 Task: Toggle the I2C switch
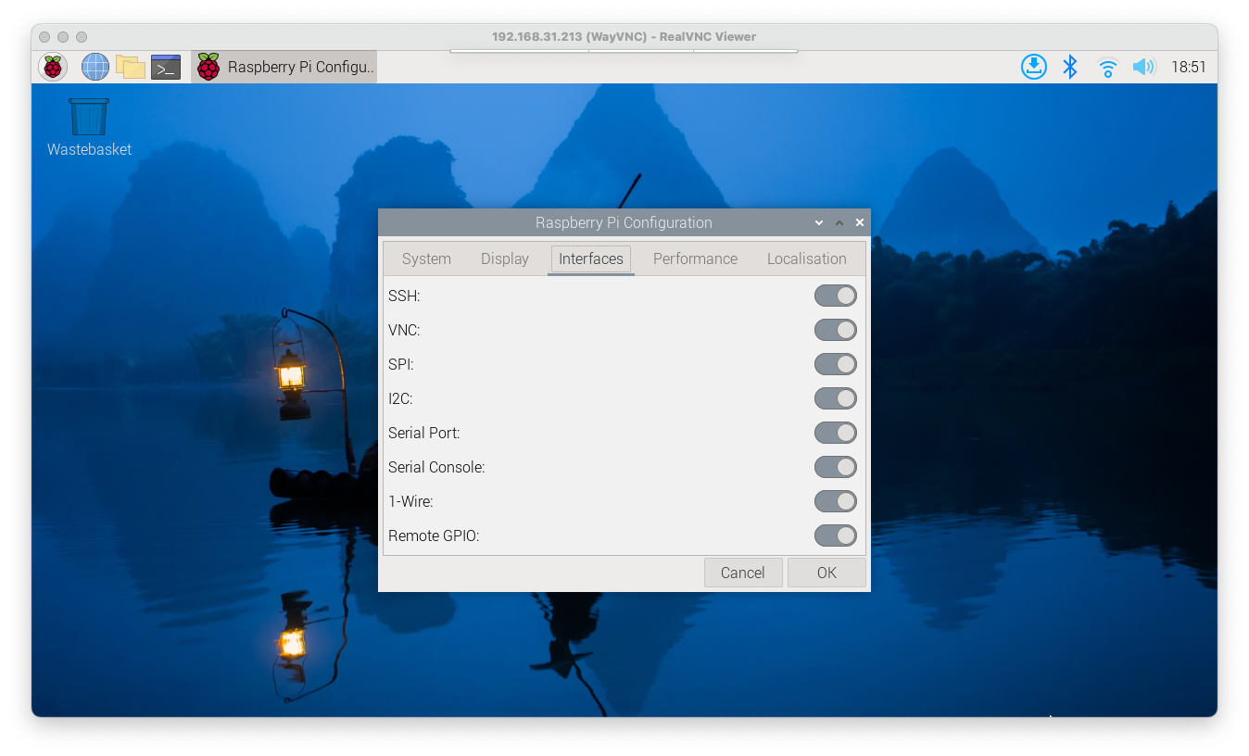(x=836, y=398)
